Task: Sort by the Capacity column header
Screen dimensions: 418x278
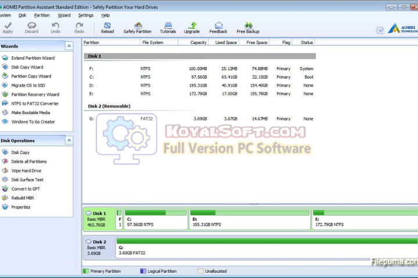Action: [193, 42]
